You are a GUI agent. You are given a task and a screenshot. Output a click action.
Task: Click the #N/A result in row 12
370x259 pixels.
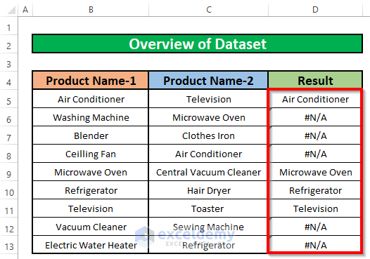pyautogui.click(x=315, y=227)
